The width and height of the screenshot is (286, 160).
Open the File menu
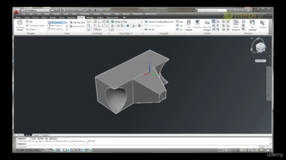[24, 14]
